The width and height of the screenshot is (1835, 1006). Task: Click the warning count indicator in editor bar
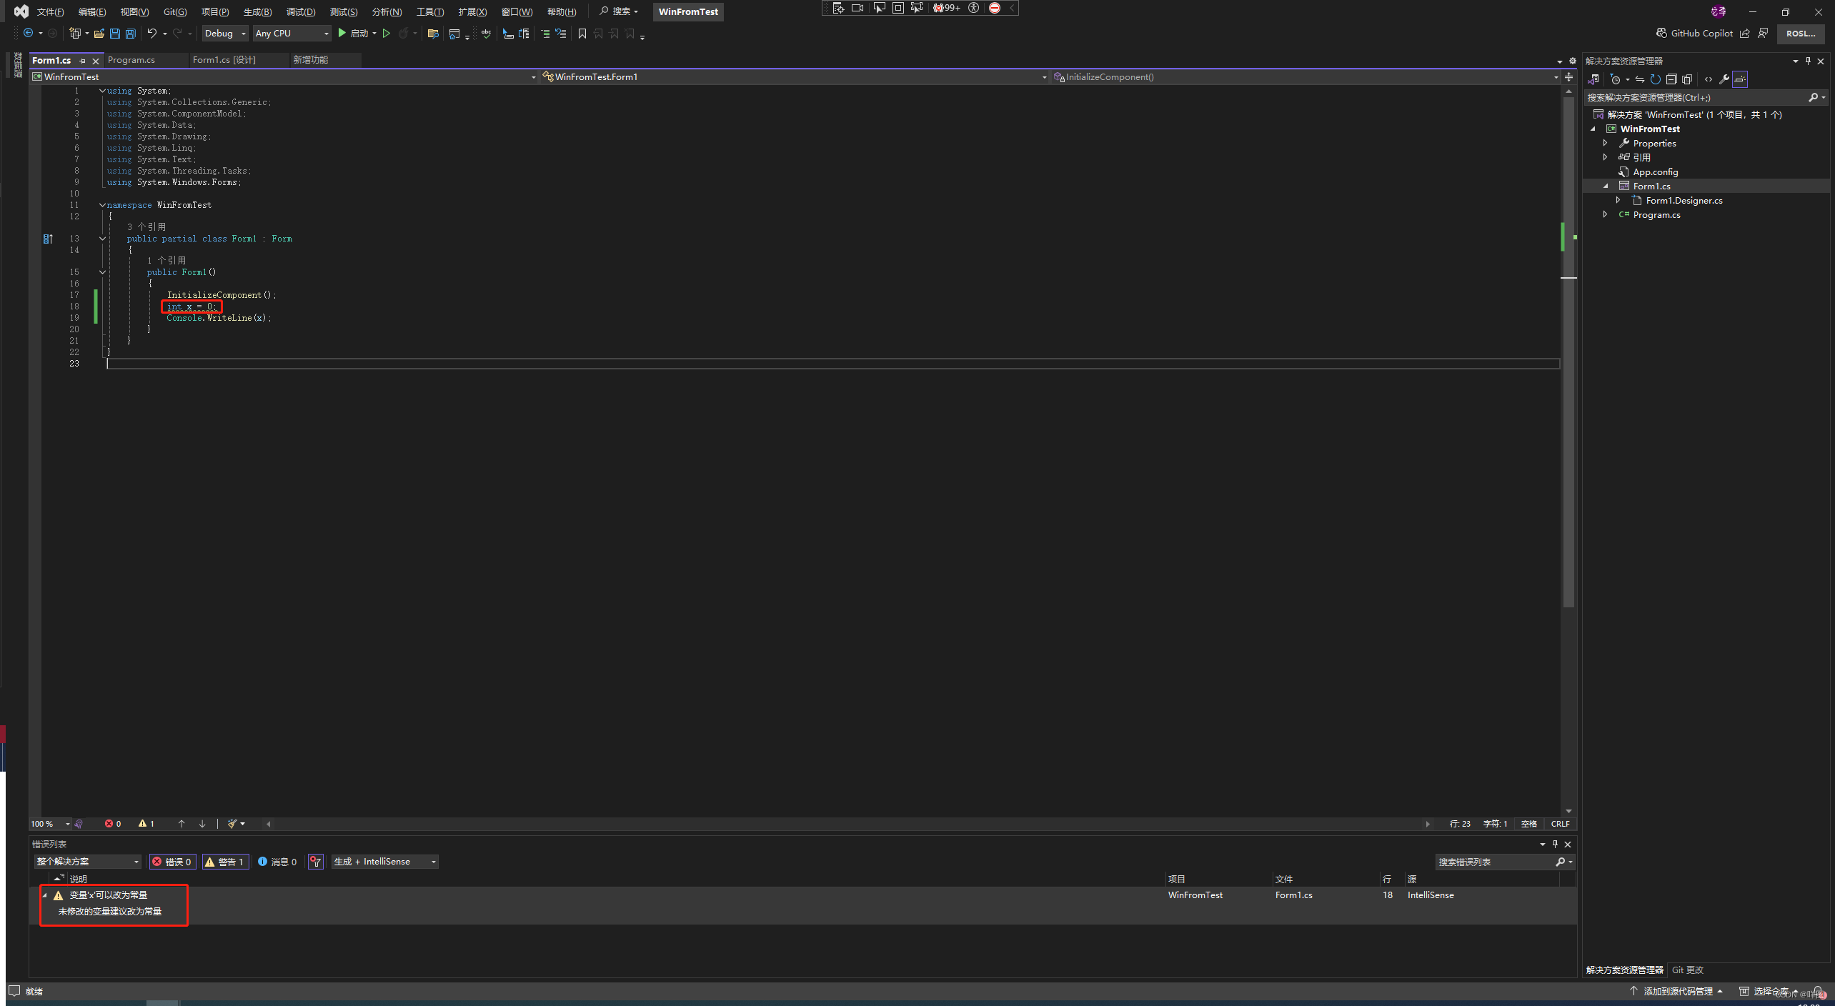pos(146,824)
